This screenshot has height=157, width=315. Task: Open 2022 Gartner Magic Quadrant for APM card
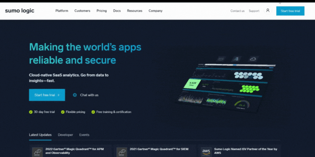pyautogui.click(x=70, y=151)
